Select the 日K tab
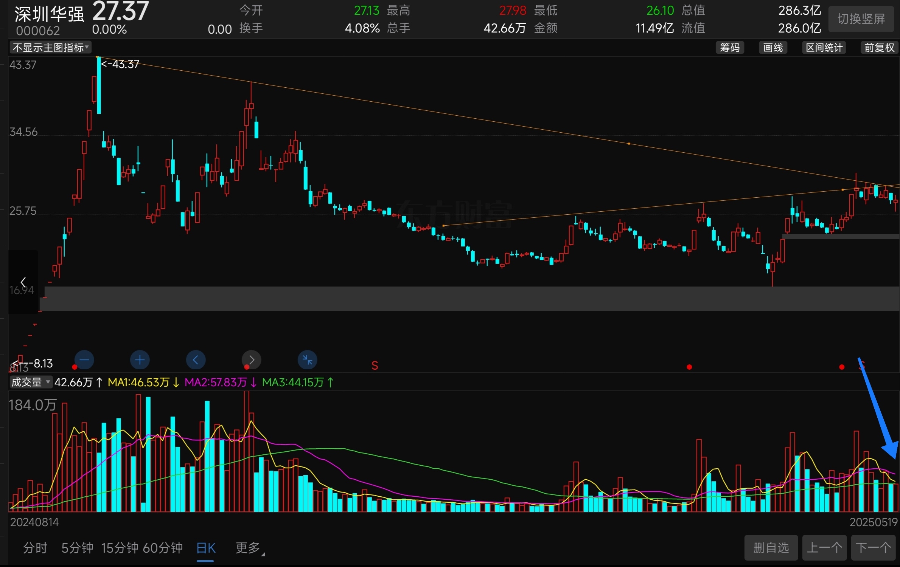Viewport: 900px width, 567px height. coord(206,548)
